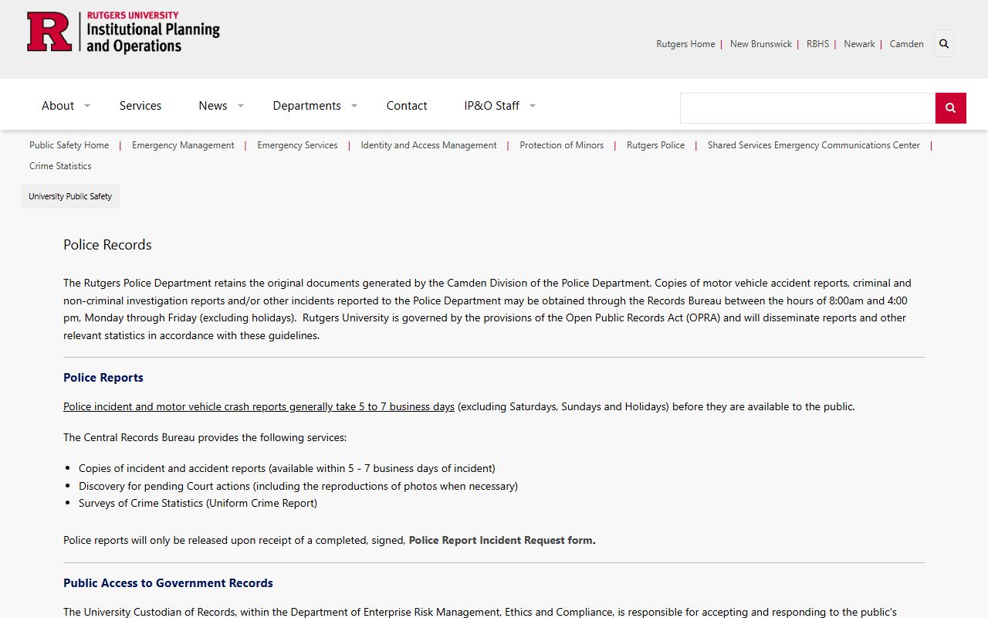This screenshot has height=618, width=988.
Task: Expand the IP&O Staff dropdown arrow
Action: [533, 106]
